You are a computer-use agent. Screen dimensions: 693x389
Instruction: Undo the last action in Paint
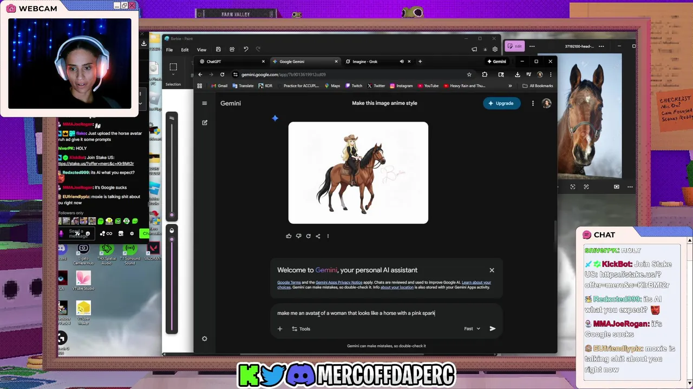(x=246, y=50)
